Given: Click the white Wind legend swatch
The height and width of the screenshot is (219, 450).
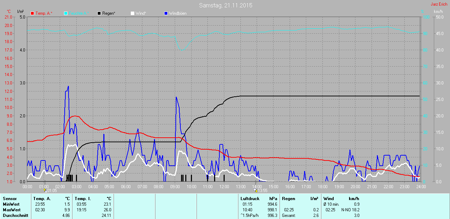Looking at the screenshot, I should pos(133,13).
